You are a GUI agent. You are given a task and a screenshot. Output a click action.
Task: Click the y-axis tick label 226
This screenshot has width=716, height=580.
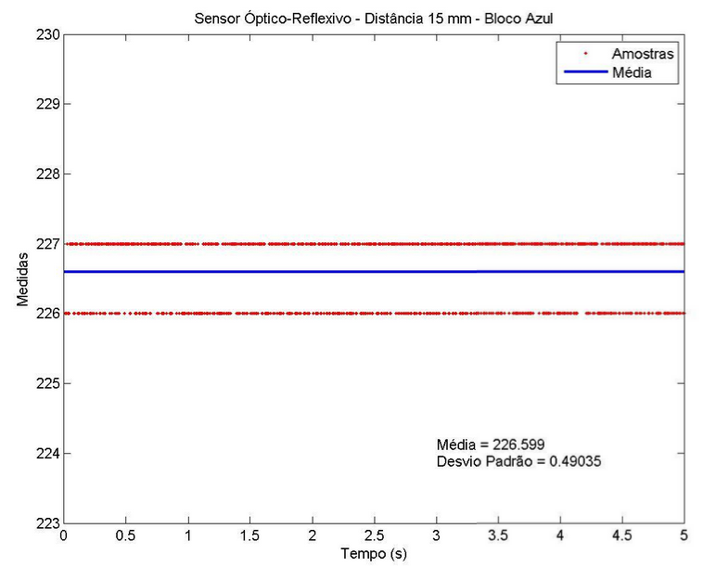coord(48,314)
